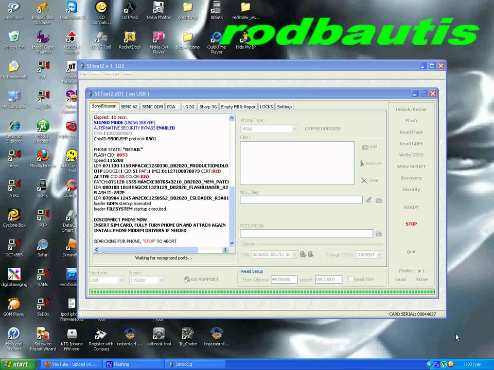
Task: Click the Quit button
Action: pyautogui.click(x=411, y=252)
